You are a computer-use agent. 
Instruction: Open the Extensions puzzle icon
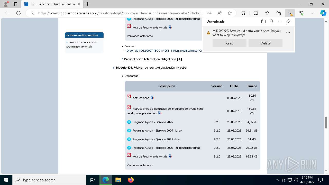point(243,13)
